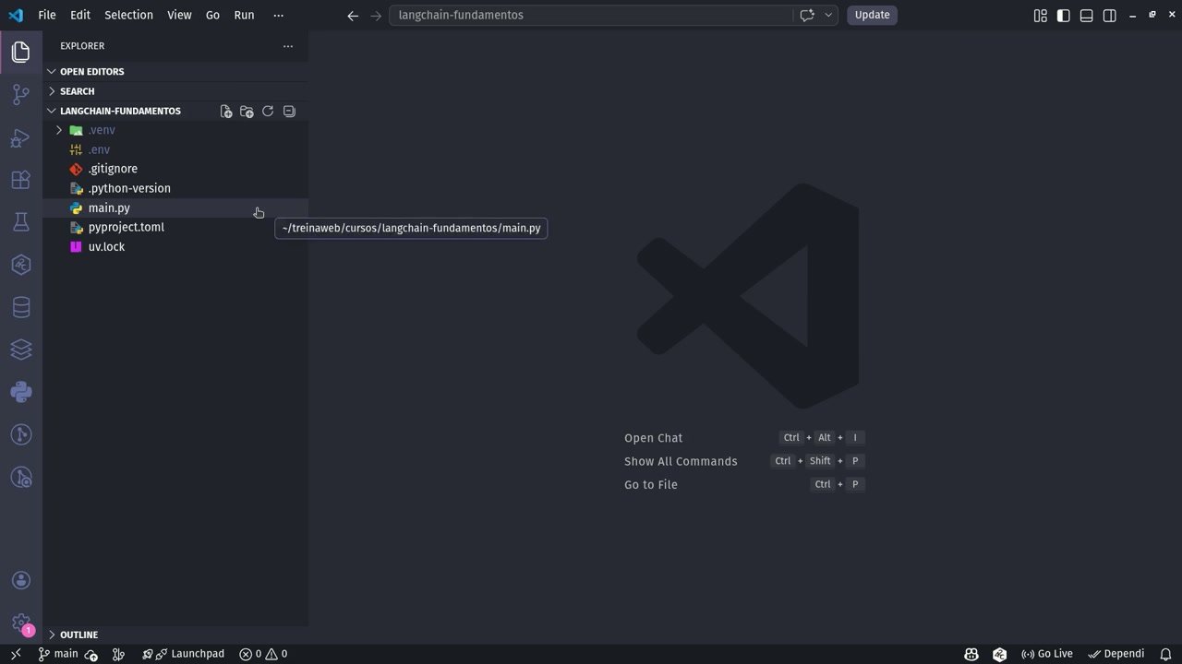The image size is (1182, 664).
Task: Open the hexagon extension icon in activity bar
Action: click(x=20, y=265)
